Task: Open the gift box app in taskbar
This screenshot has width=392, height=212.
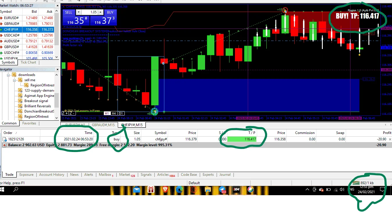Action: 151,190
